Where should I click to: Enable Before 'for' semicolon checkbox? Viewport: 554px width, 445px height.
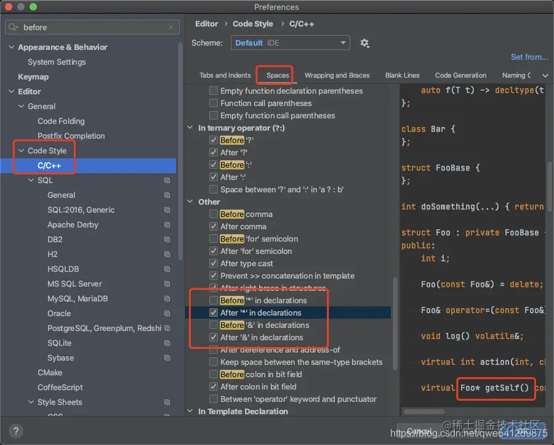(x=214, y=239)
